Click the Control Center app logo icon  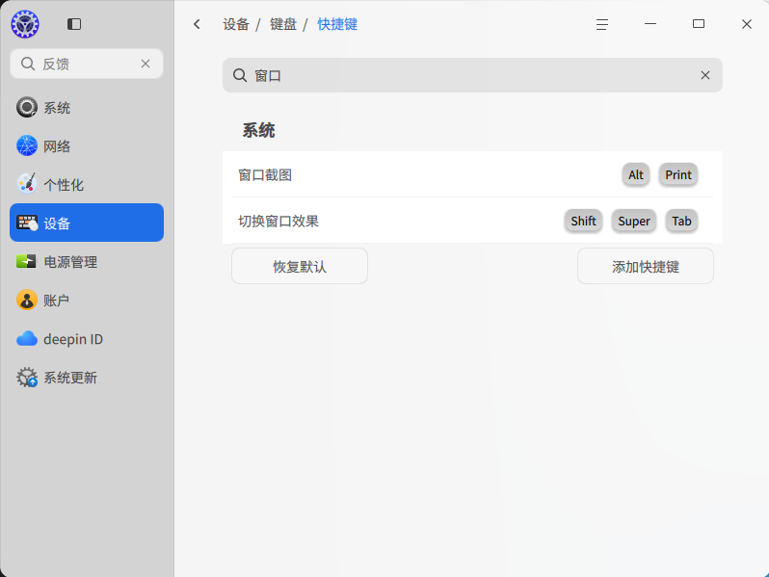[25, 24]
